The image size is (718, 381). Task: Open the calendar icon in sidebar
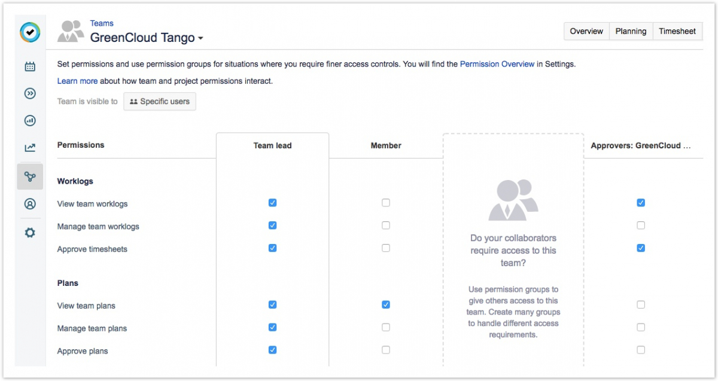pos(30,66)
